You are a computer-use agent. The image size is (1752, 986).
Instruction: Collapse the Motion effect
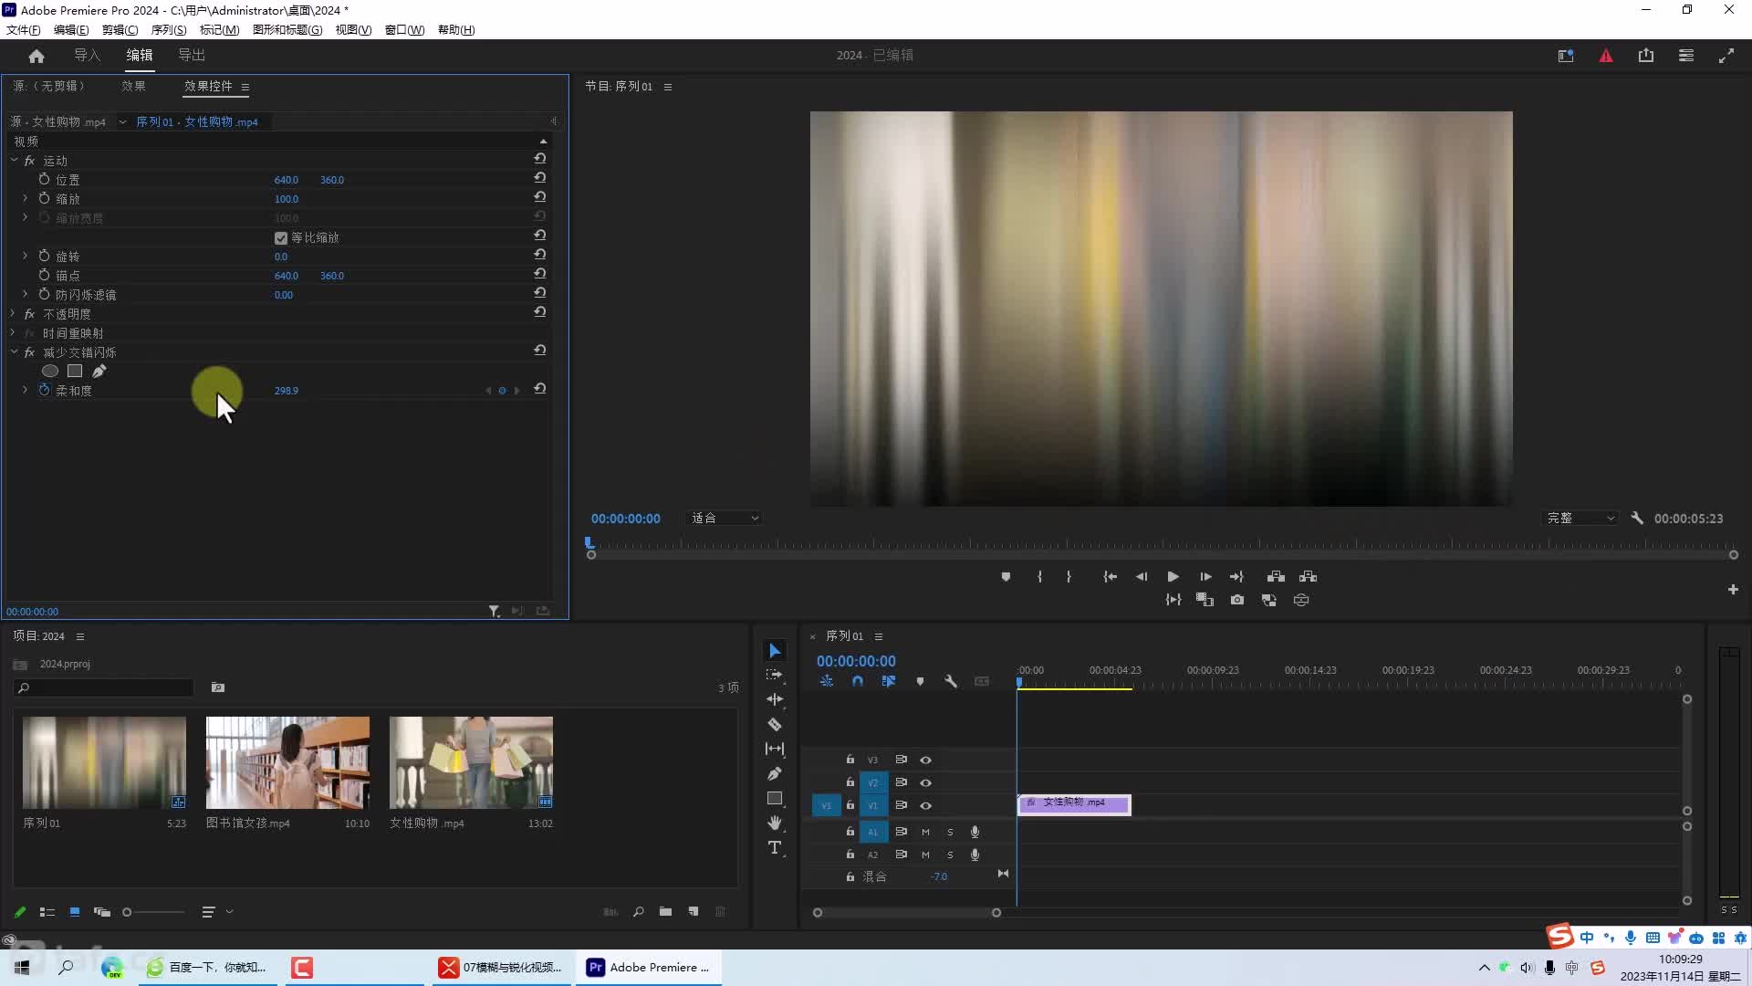click(x=14, y=160)
